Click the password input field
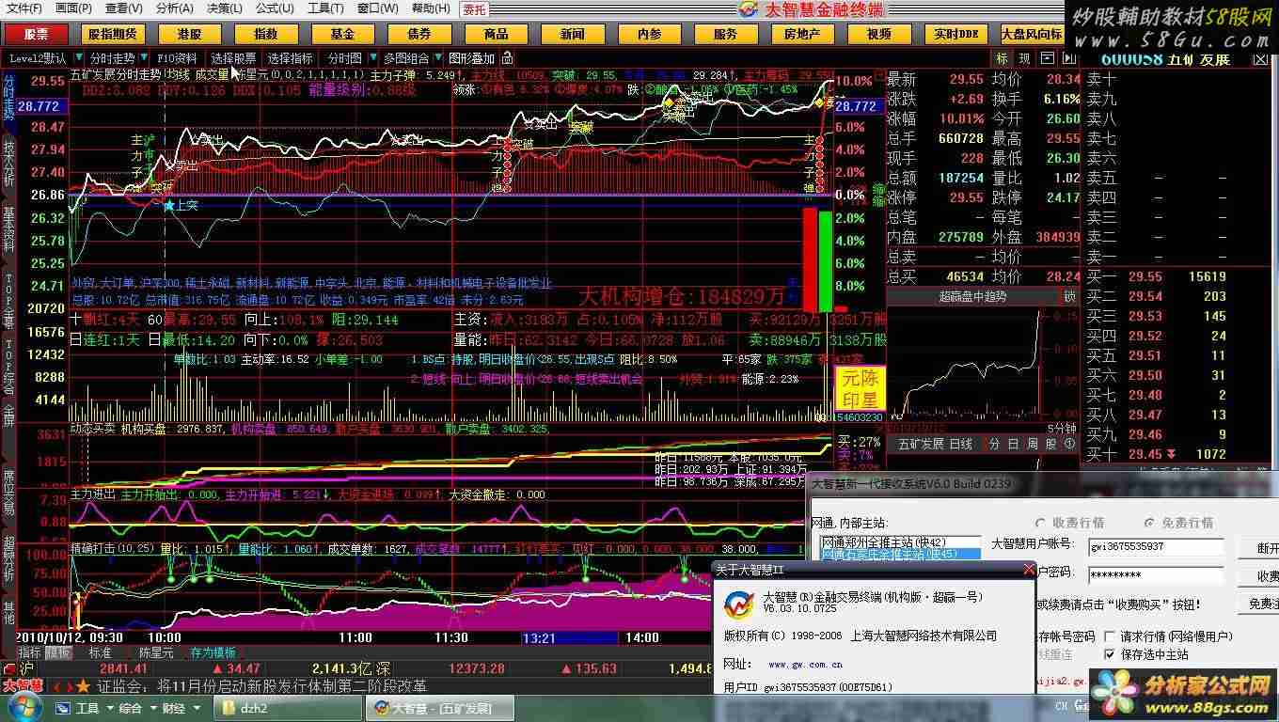This screenshot has height=722, width=1279. pos(1156,574)
